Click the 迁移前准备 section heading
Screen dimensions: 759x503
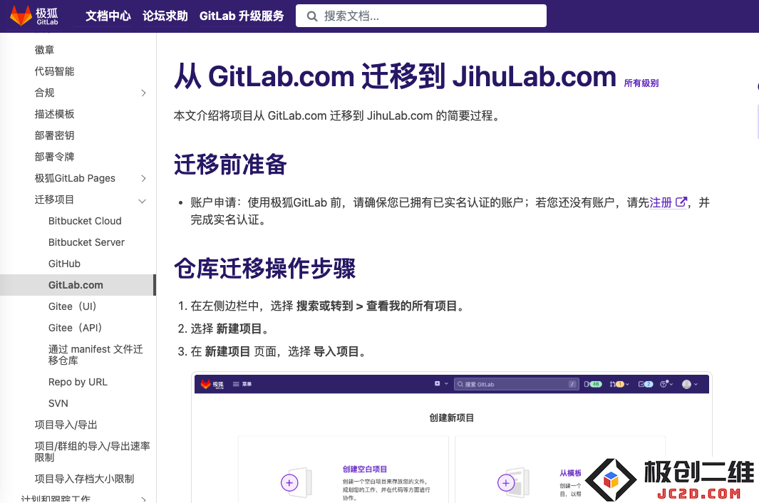point(230,164)
